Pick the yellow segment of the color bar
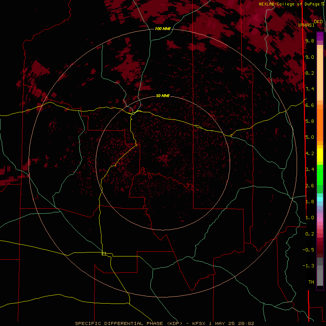326x326 pixels. 320,155
